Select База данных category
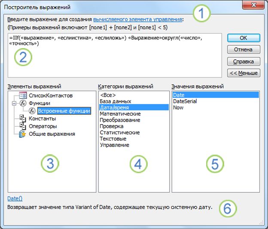 (134, 101)
